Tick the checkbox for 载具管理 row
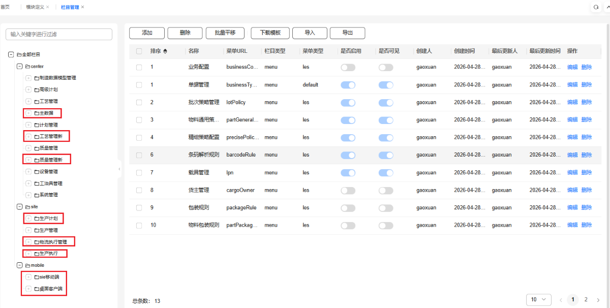Viewport: 610px width, 308px height. 139,172
